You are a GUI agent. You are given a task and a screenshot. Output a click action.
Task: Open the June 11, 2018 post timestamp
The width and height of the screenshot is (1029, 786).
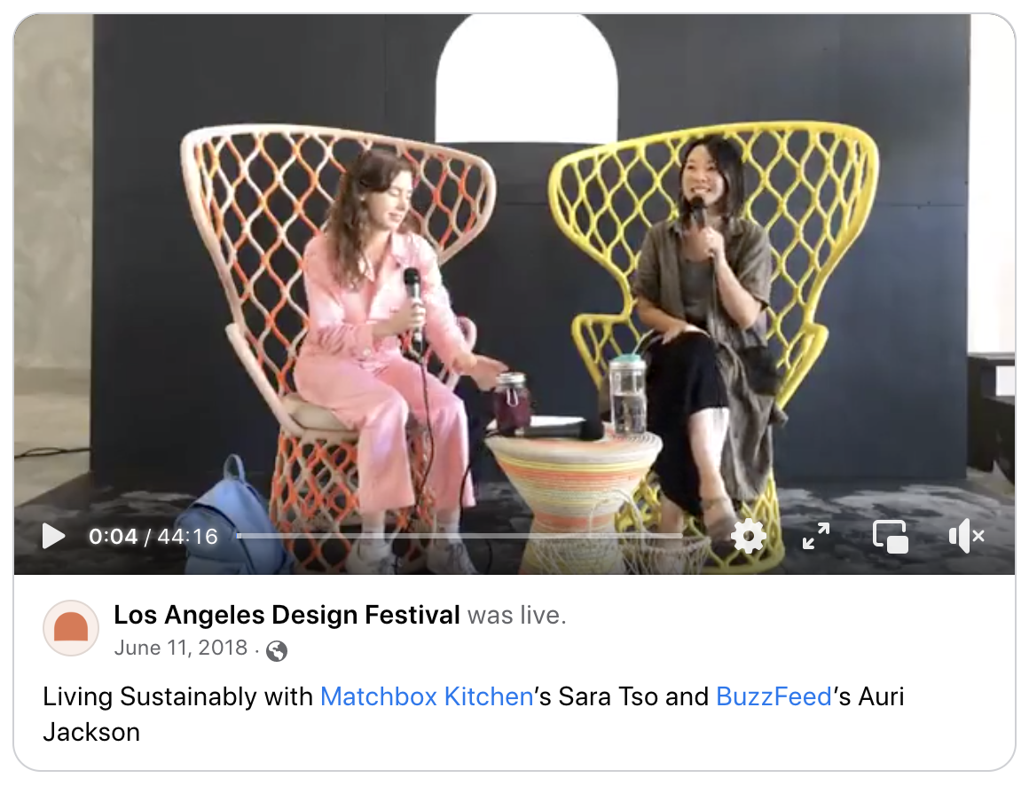[x=180, y=648]
